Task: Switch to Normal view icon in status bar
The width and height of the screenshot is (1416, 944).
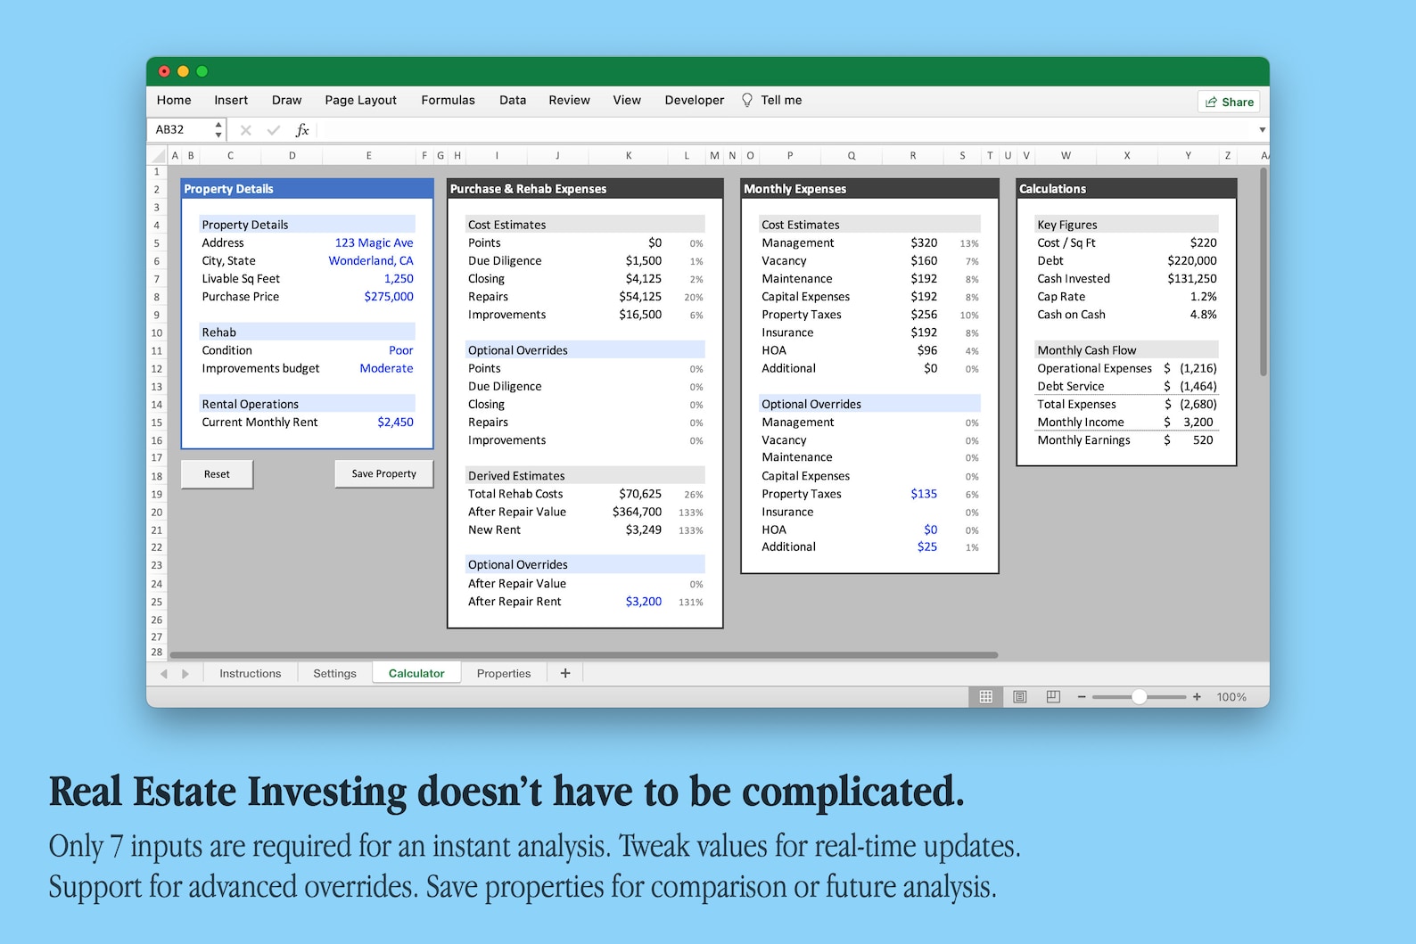Action: [985, 697]
